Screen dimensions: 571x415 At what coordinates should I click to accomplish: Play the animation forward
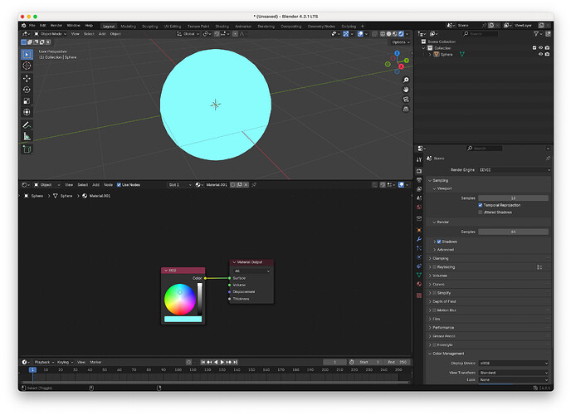click(222, 362)
